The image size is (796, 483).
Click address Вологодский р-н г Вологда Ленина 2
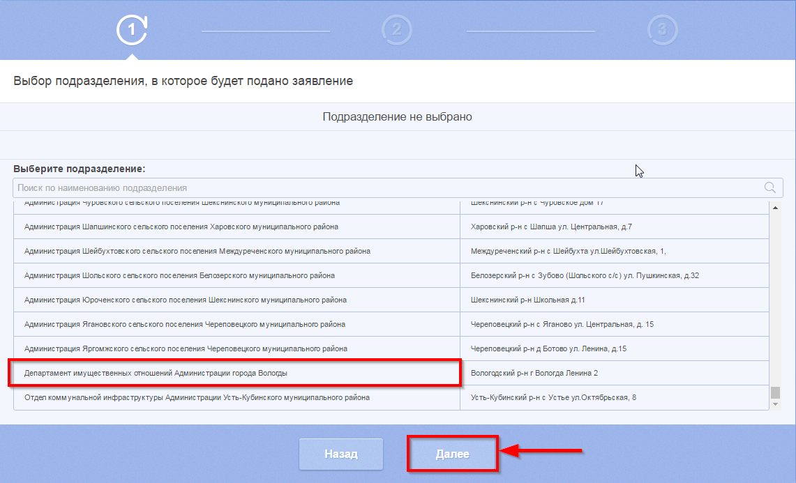pyautogui.click(x=534, y=374)
